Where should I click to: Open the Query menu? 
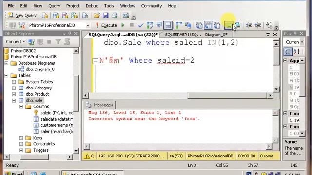[54, 6]
